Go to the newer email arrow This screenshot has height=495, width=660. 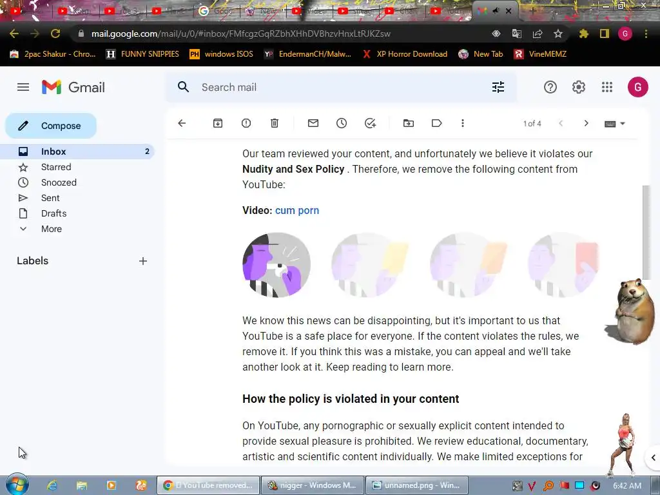tap(561, 123)
